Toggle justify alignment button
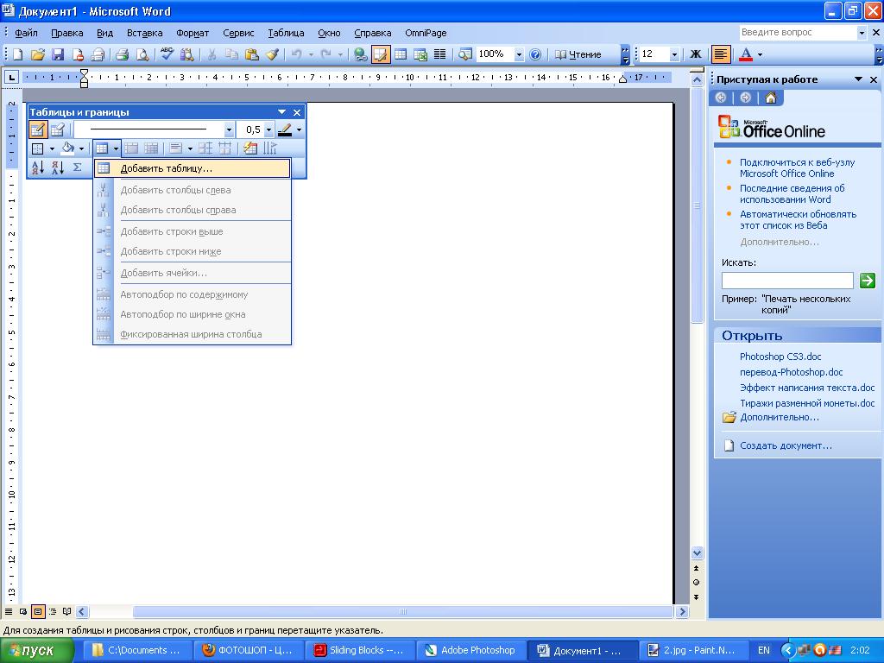Image resolution: width=884 pixels, height=663 pixels. 720,54
